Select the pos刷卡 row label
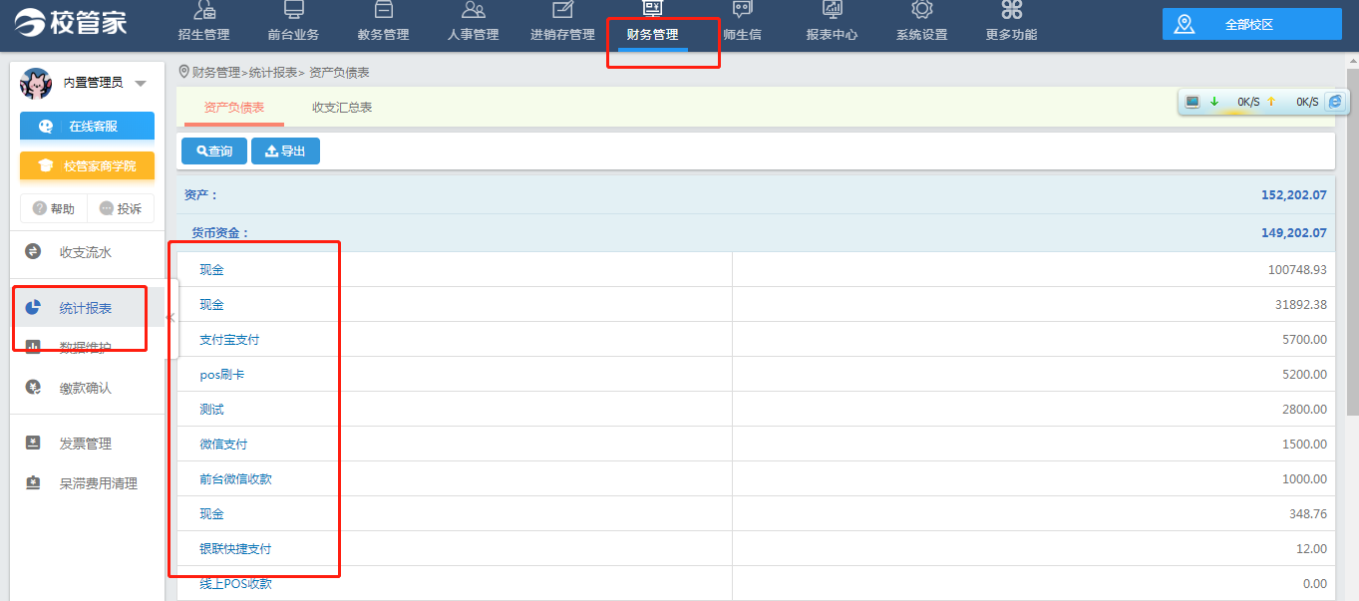 pyautogui.click(x=221, y=375)
